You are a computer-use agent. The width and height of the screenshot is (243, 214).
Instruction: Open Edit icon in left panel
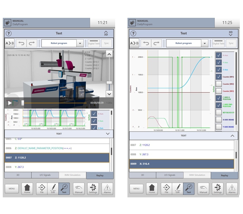click(53, 189)
